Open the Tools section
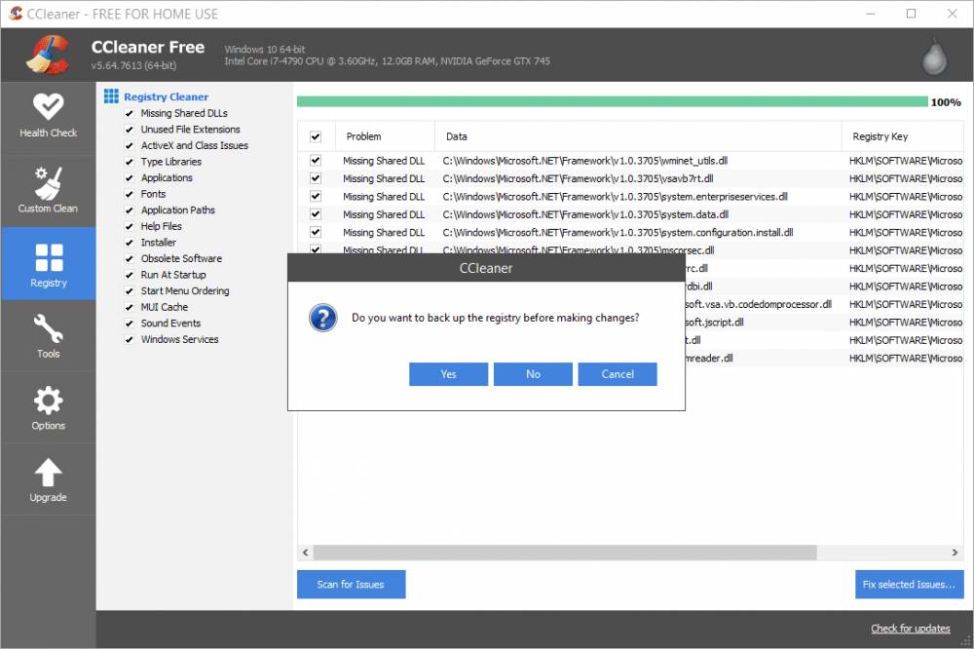 48,335
